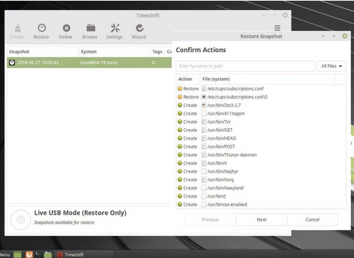Viewport: 354px width, 258px height.
Task: Sort by the File (system) column header
Action: pyautogui.click(x=267, y=79)
